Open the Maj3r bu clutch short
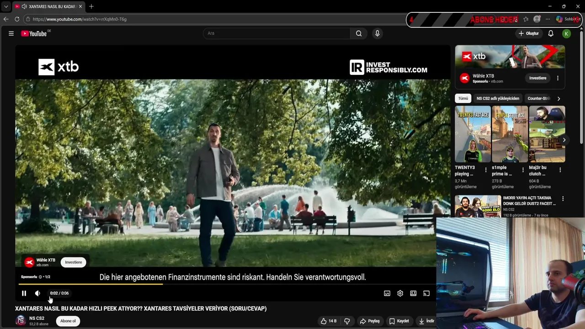This screenshot has height=329, width=585. tap(547, 134)
